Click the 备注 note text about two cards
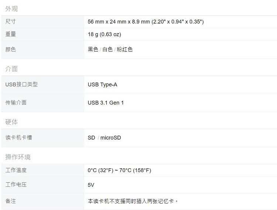The width and height of the screenshot is (277, 210). click(133, 201)
